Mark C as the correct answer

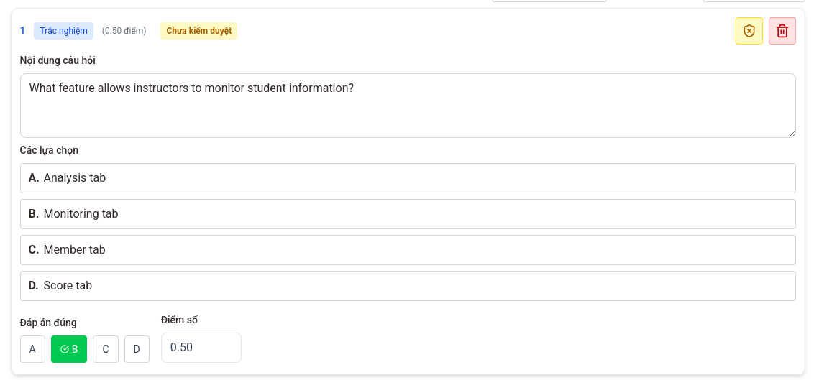[x=105, y=349]
